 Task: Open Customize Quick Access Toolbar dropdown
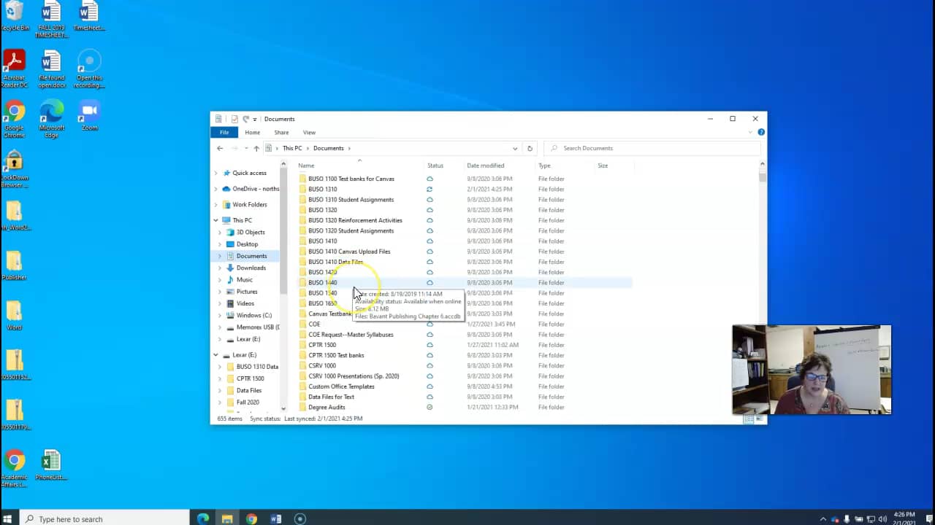tap(255, 119)
